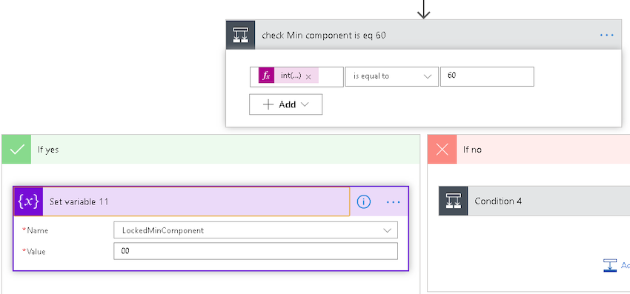
Task: Click the red X icon of If no
Action: click(442, 150)
